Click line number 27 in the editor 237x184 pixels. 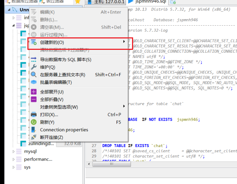point(94,146)
